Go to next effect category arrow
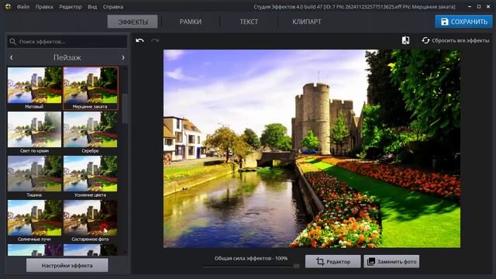 (123, 57)
